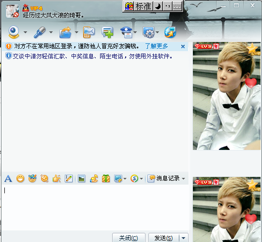The height and width of the screenshot is (242, 262).
Task: Click the font letter A icon
Action: point(8,179)
